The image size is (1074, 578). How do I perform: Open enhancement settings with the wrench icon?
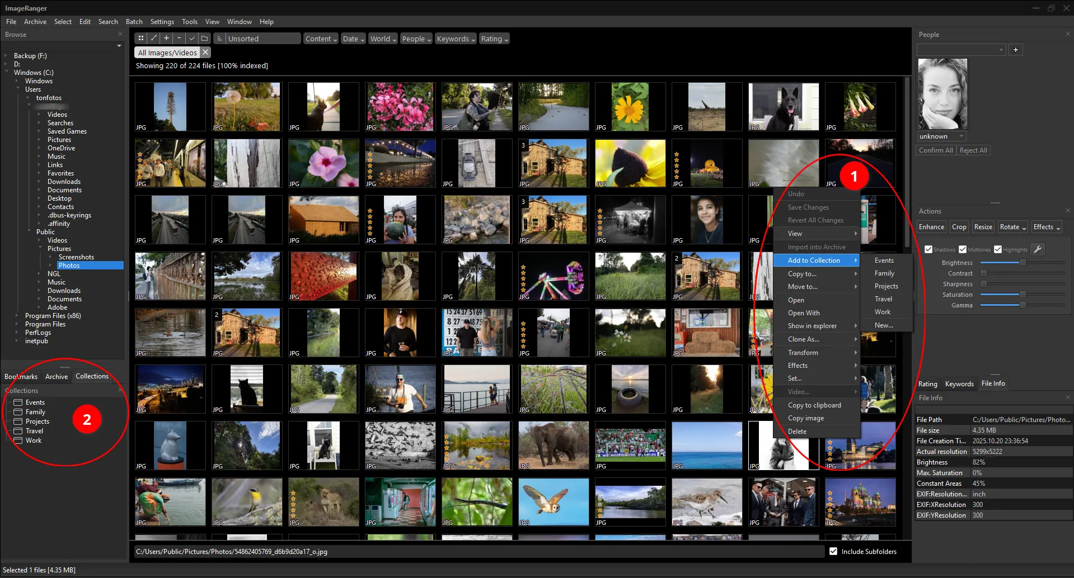(x=1038, y=249)
